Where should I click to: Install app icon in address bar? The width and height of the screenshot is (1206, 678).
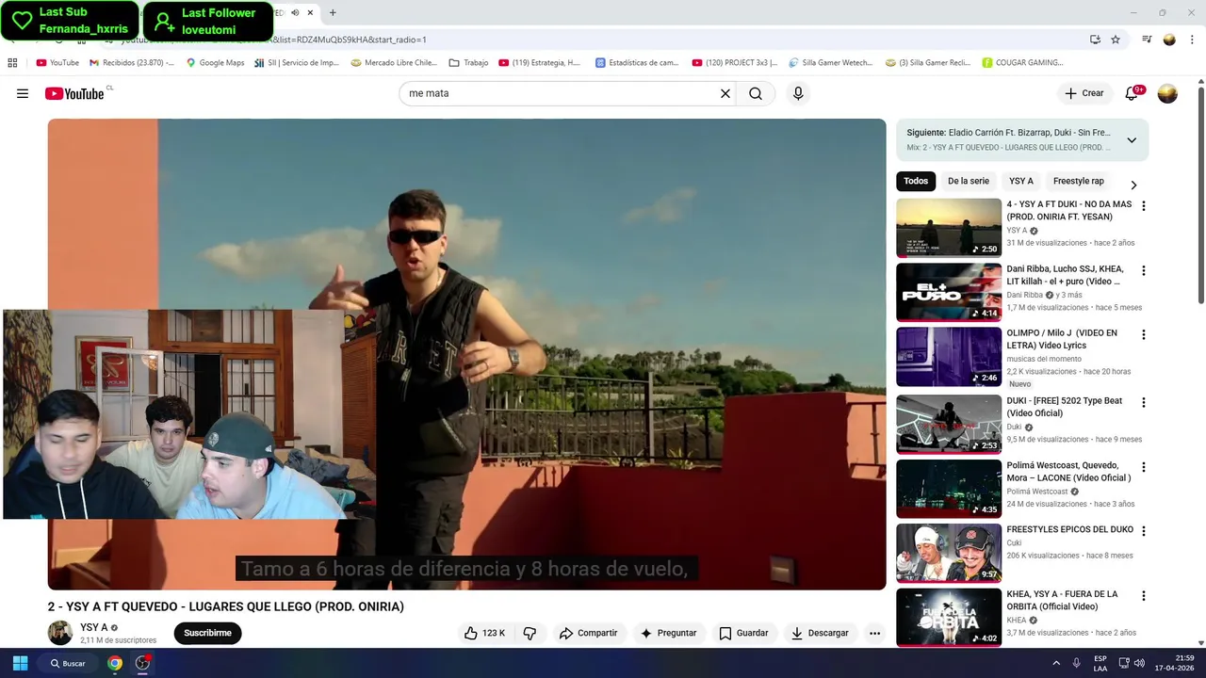coord(1095,40)
